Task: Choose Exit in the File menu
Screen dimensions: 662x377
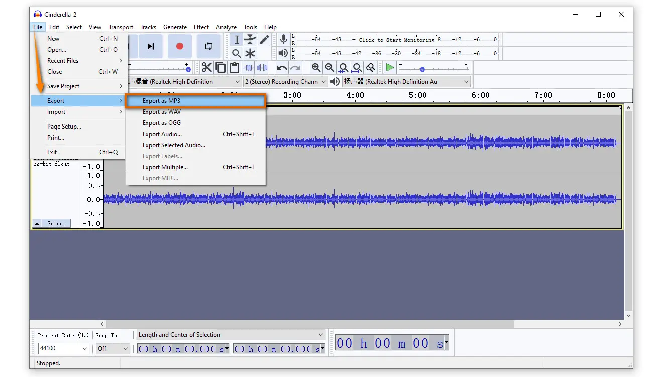Action: [x=78, y=152]
